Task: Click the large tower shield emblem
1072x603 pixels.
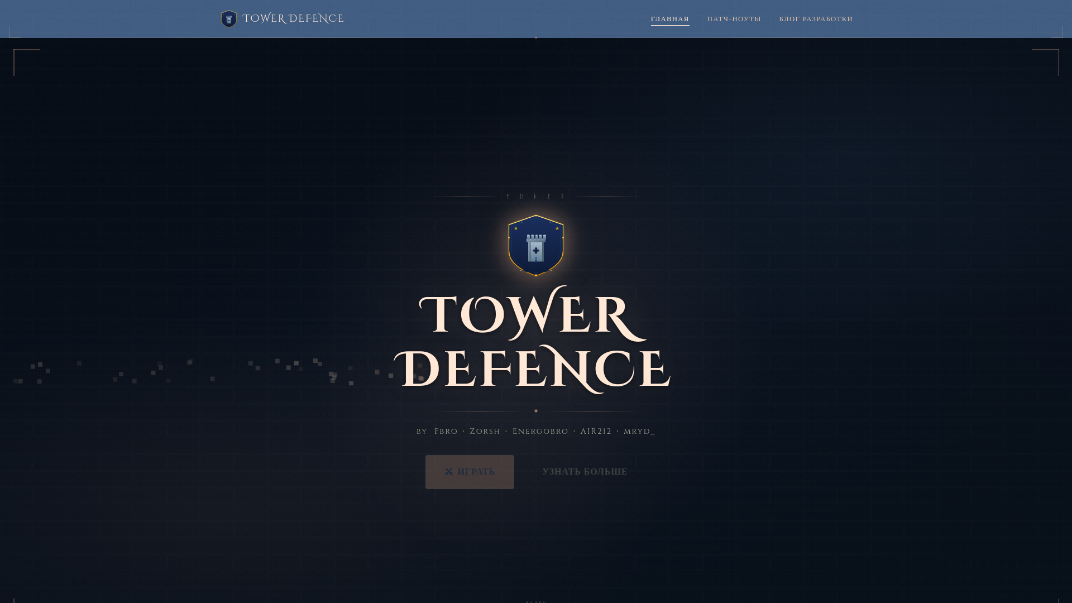Action: pyautogui.click(x=536, y=245)
